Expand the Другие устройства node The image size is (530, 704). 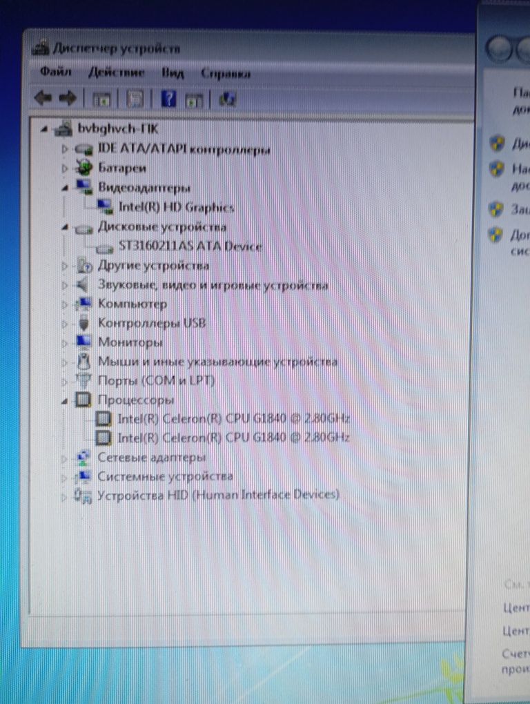(x=65, y=266)
